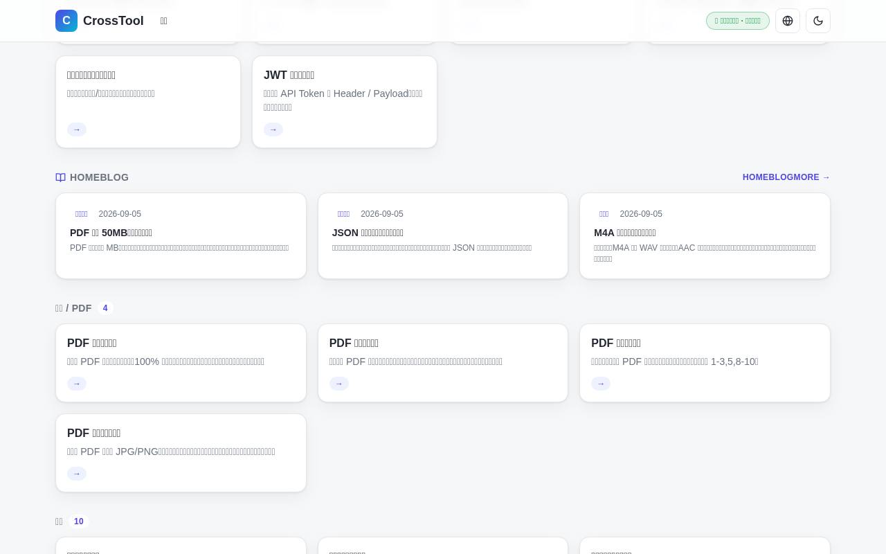Follow the HOMEBLOGMORE → link
The width and height of the screenshot is (886, 554).
tap(786, 177)
